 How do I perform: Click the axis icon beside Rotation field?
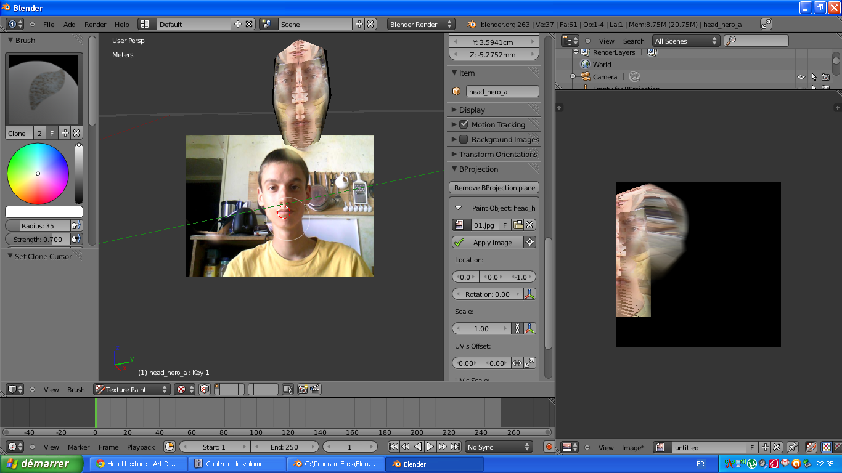tap(529, 294)
